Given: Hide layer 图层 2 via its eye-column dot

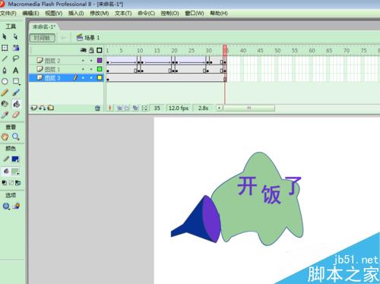Looking at the screenshot, I should (x=83, y=61).
